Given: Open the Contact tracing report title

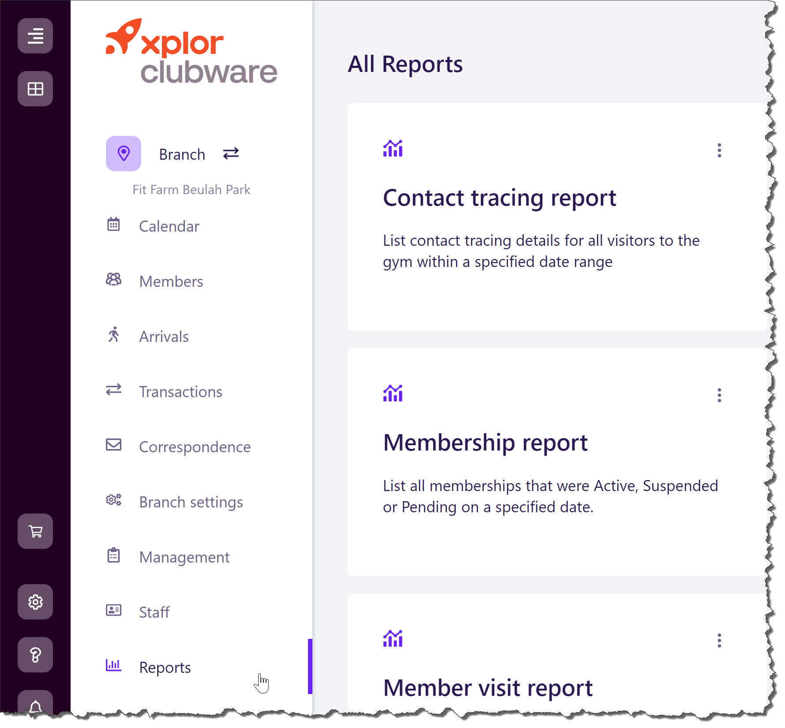Looking at the screenshot, I should tap(500, 198).
